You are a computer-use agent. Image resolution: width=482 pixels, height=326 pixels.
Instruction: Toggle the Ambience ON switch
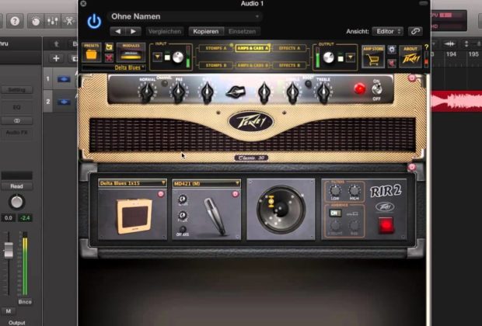tap(335, 213)
